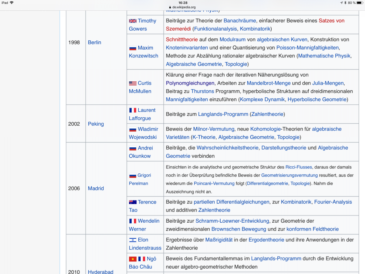Click the French flag next to Laurent Lafforgue

(x=133, y=110)
